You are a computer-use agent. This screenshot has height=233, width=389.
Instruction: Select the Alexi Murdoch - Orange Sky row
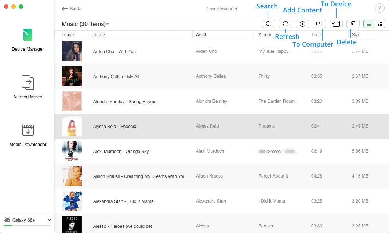pos(222,151)
